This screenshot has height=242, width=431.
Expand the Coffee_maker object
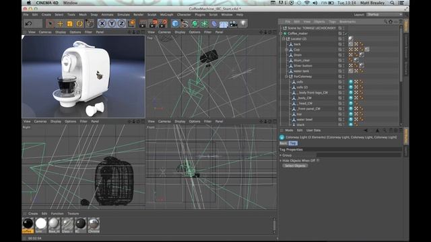coord(281,34)
